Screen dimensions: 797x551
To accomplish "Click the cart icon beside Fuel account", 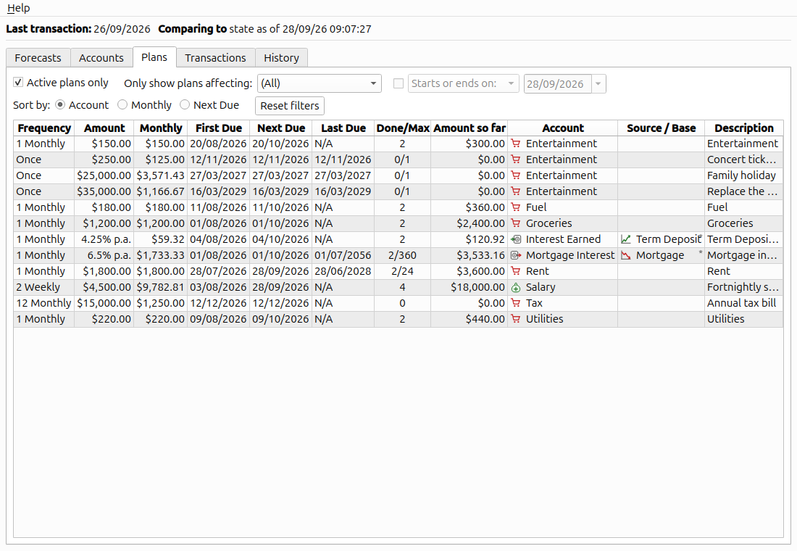I will (x=515, y=207).
